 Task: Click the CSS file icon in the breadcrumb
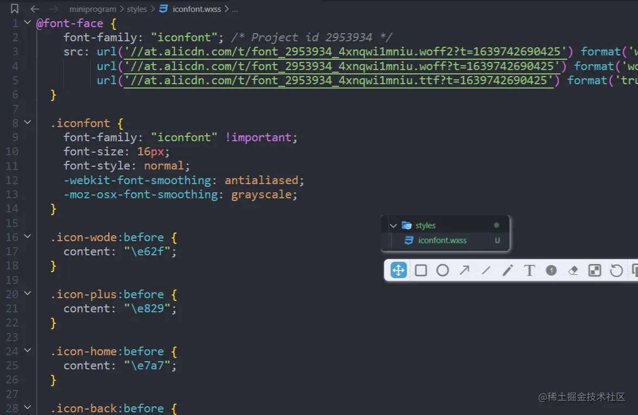(163, 9)
